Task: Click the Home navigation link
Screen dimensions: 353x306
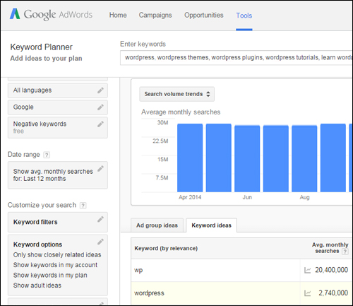Action: point(118,15)
